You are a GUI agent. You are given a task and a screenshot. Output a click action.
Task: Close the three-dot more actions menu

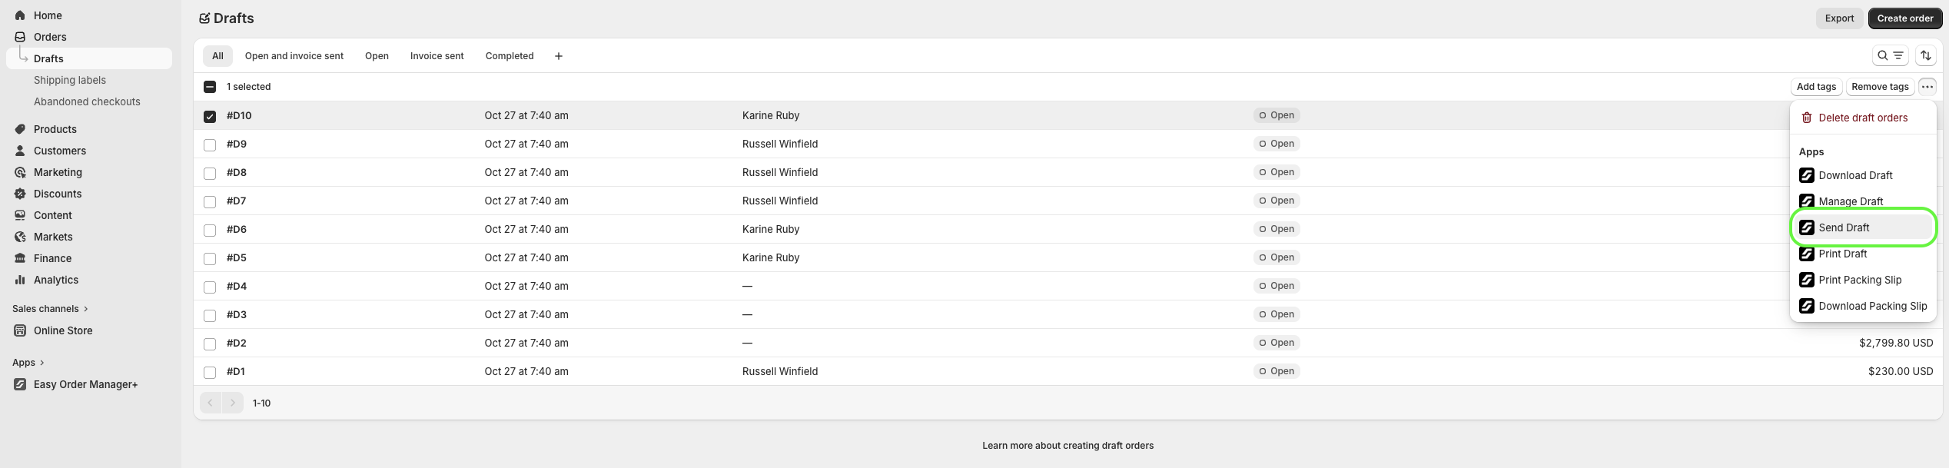1927,87
